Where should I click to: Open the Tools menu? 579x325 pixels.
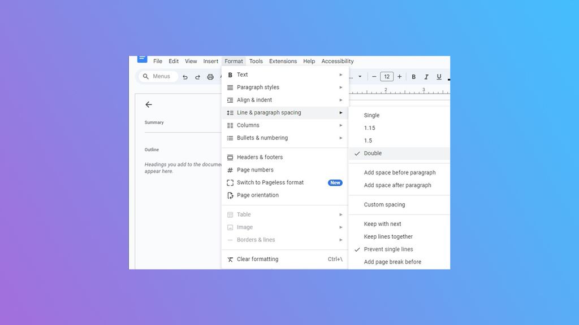[x=256, y=61]
